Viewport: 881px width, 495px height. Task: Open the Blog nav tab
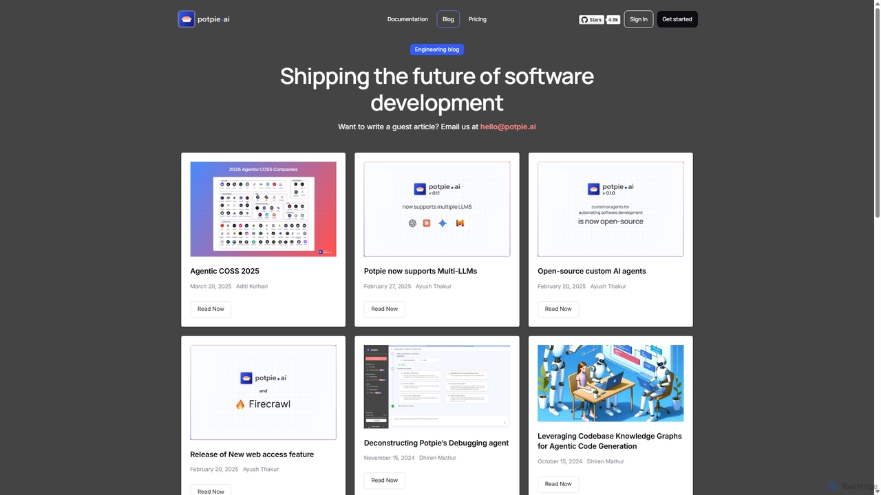click(x=448, y=19)
